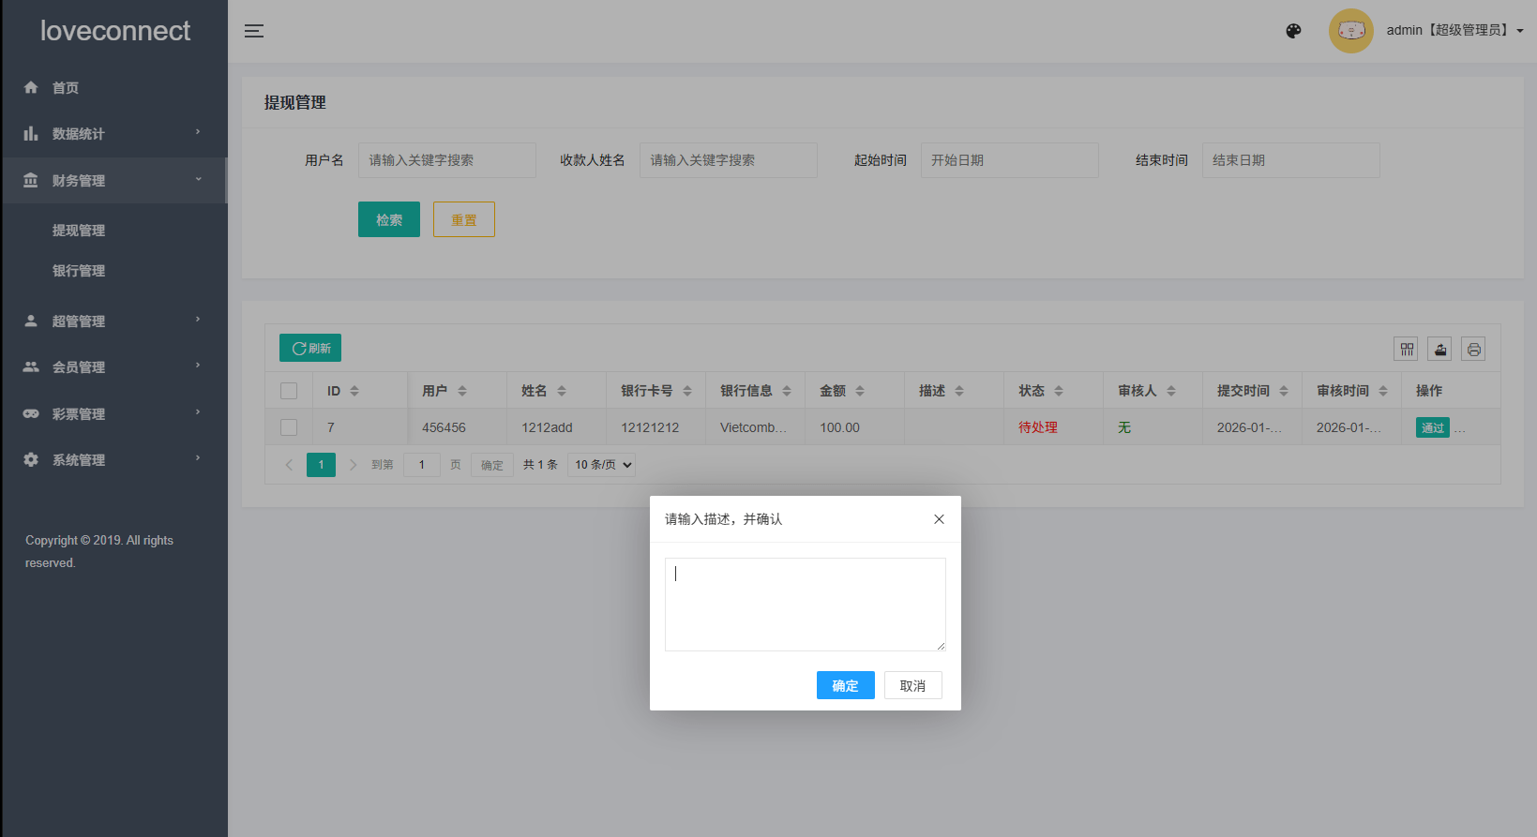Screen dimensions: 1537x837
Task: Check the row checkbox for ID 7
Action: [x=289, y=427]
